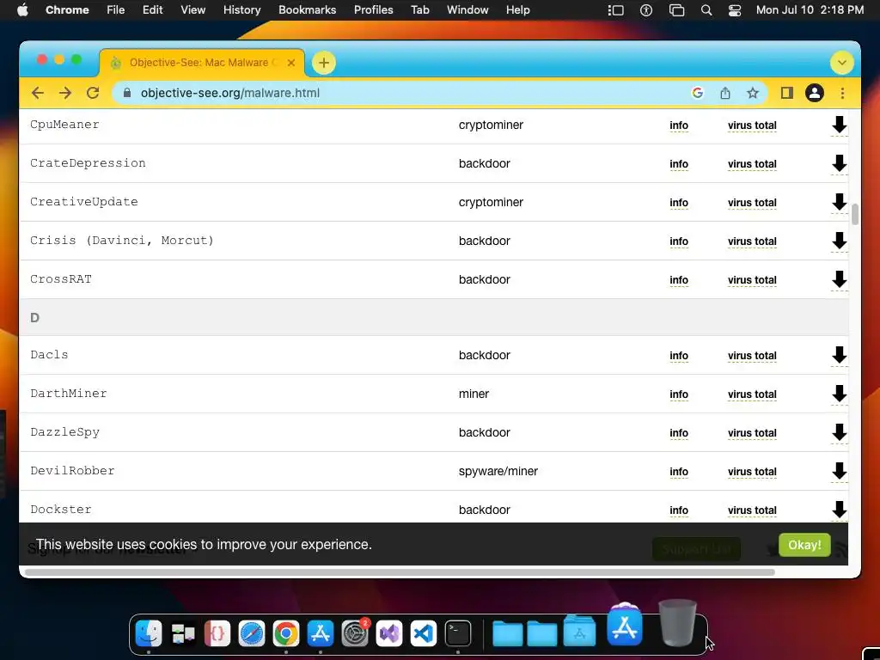The width and height of the screenshot is (880, 660).
Task: Click the 'spyware/miner' type cell
Action: [498, 472]
